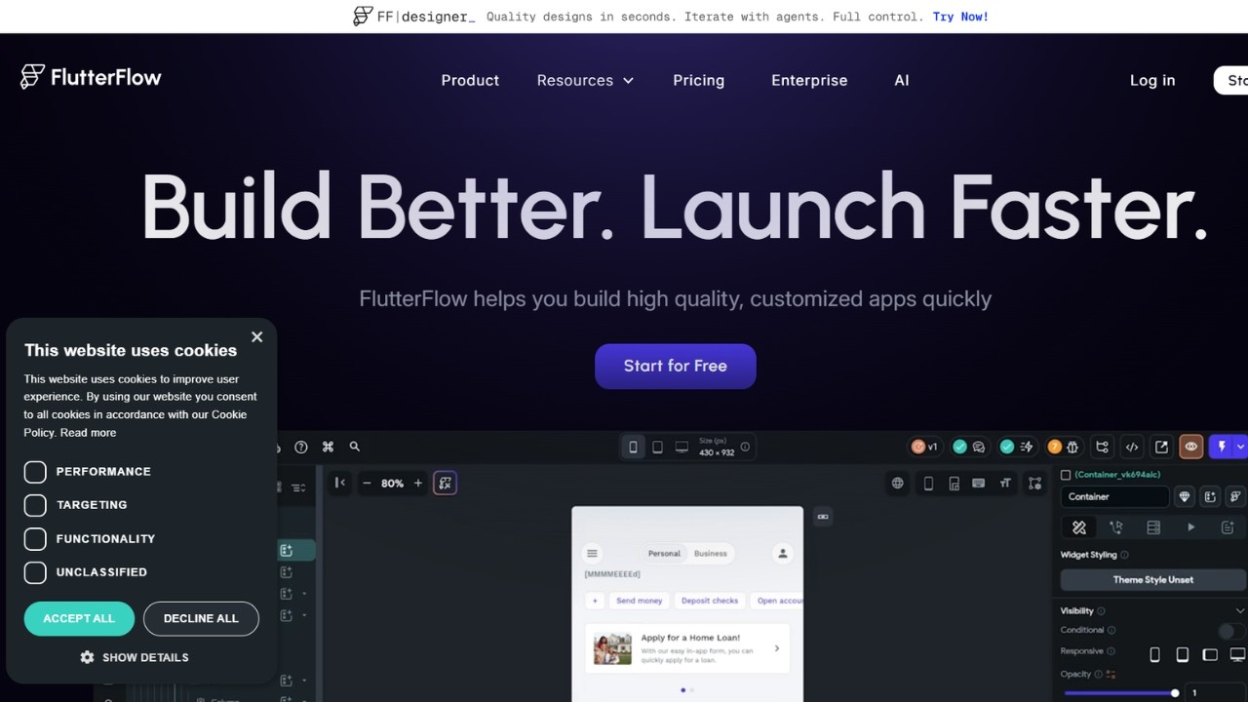Click the Start for Free button

click(676, 366)
